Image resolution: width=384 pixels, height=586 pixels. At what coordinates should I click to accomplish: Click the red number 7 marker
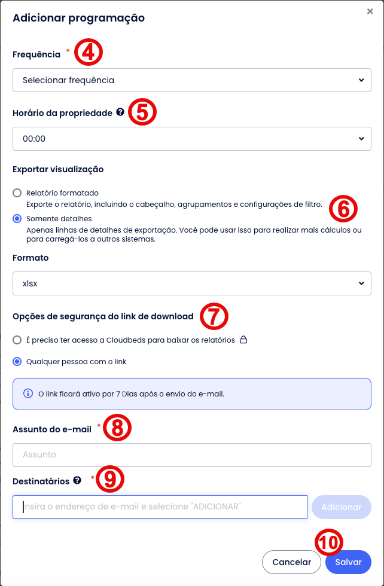[214, 316]
